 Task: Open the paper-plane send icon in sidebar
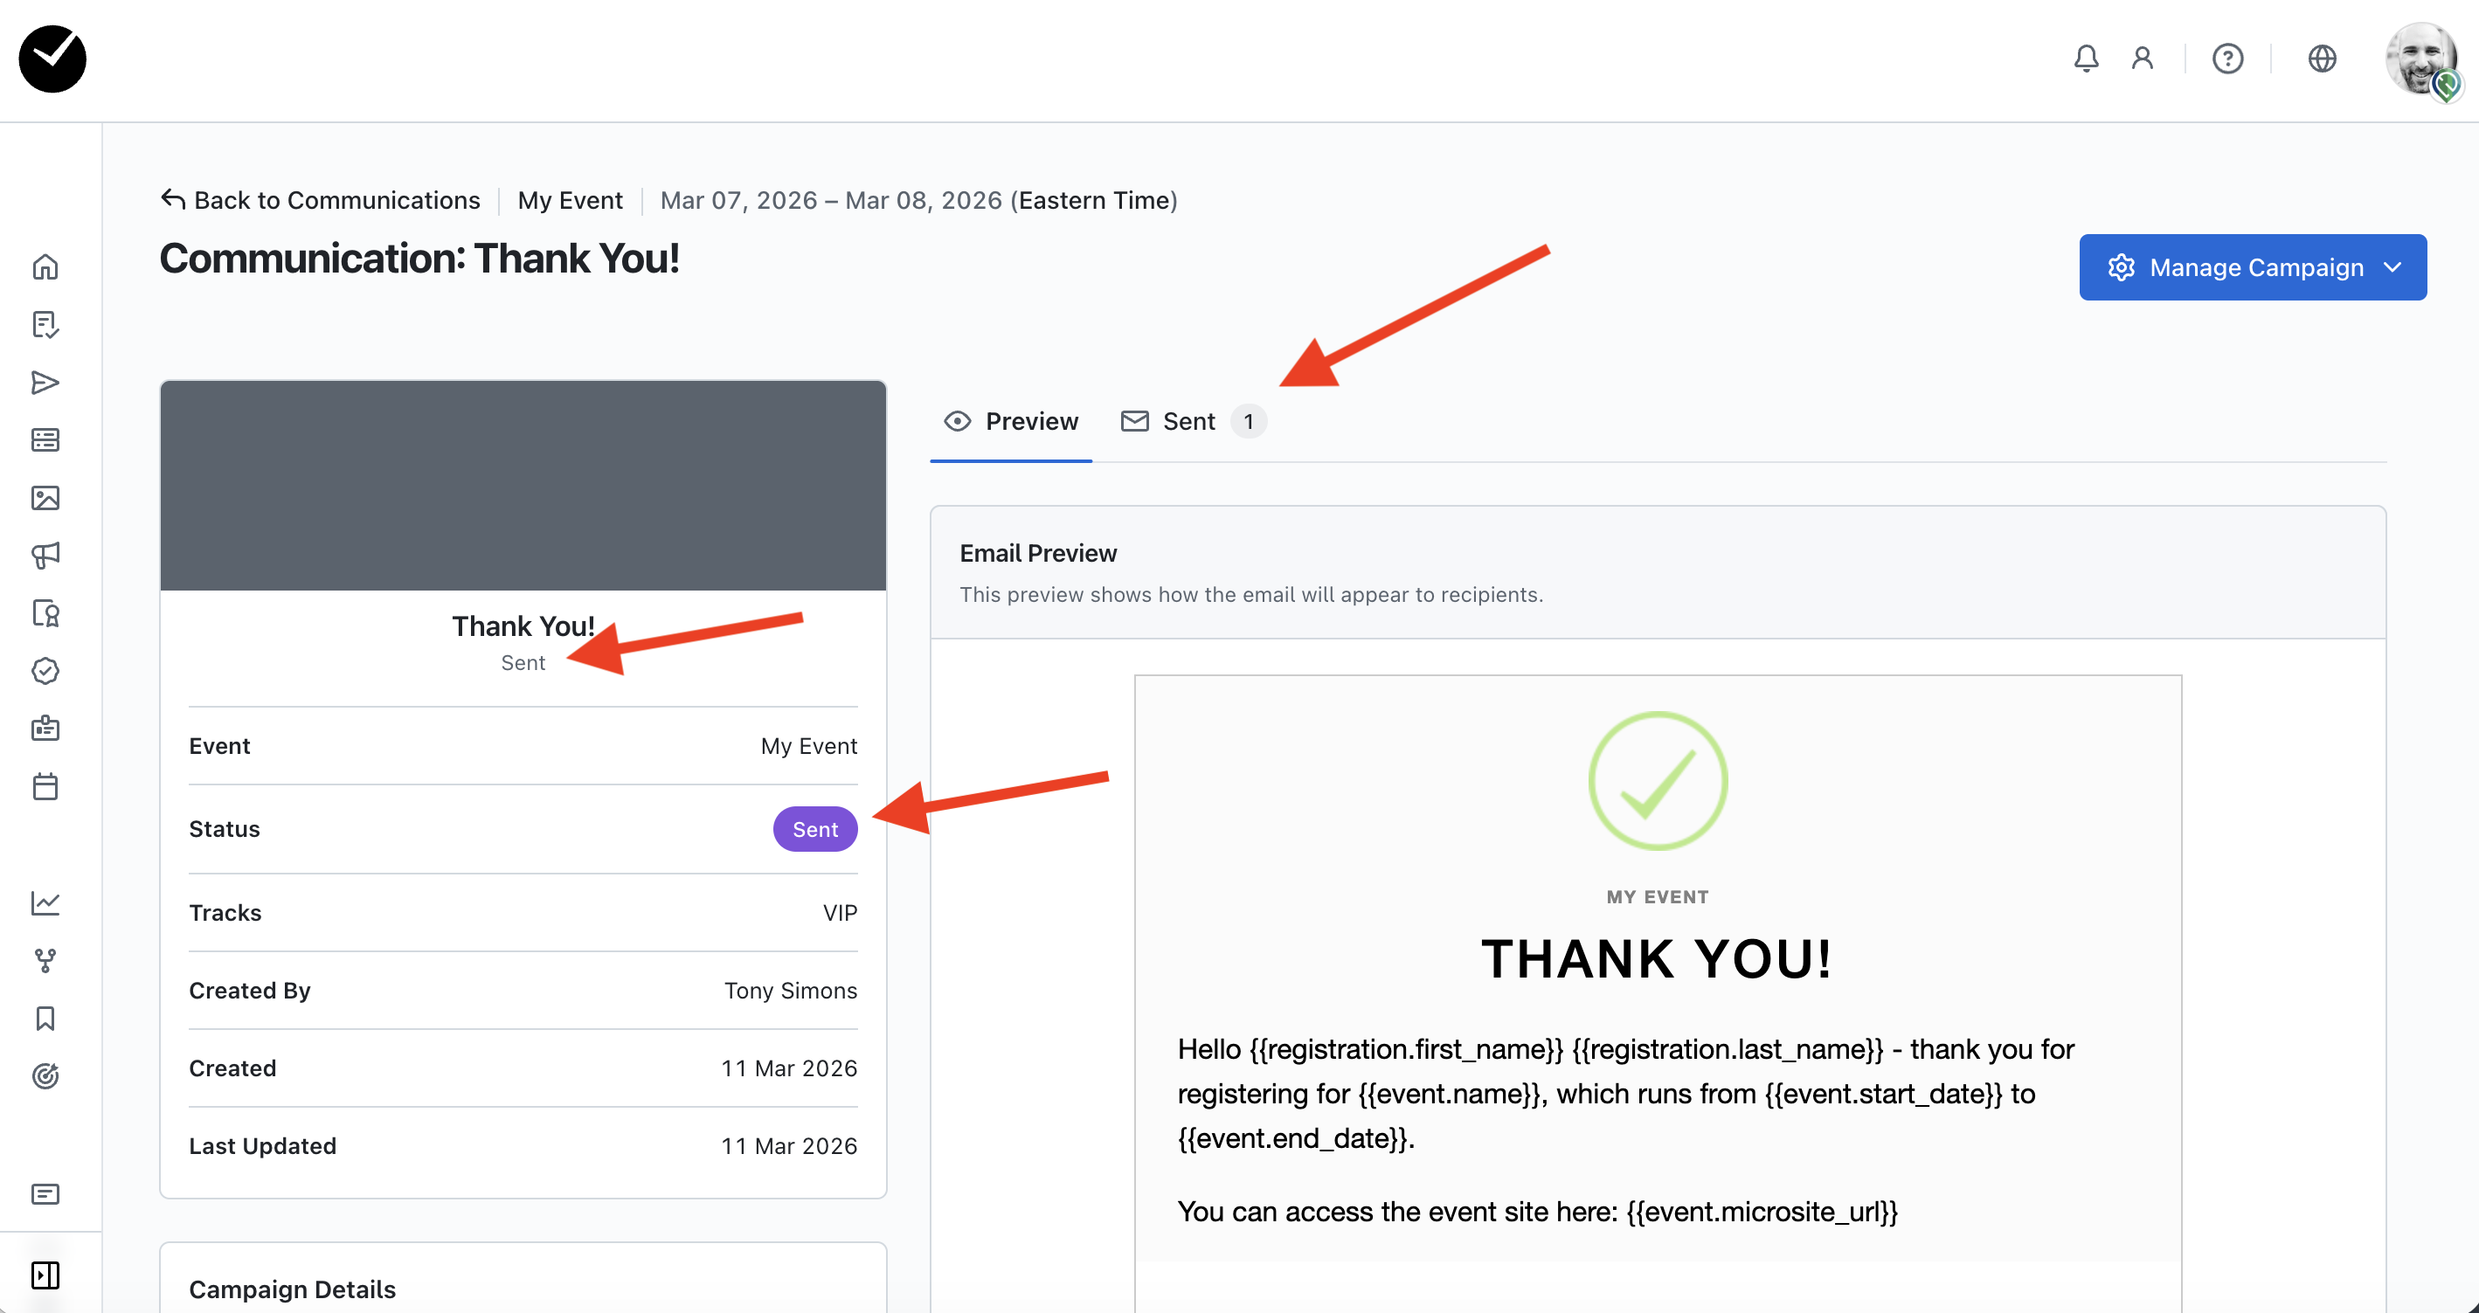click(45, 383)
